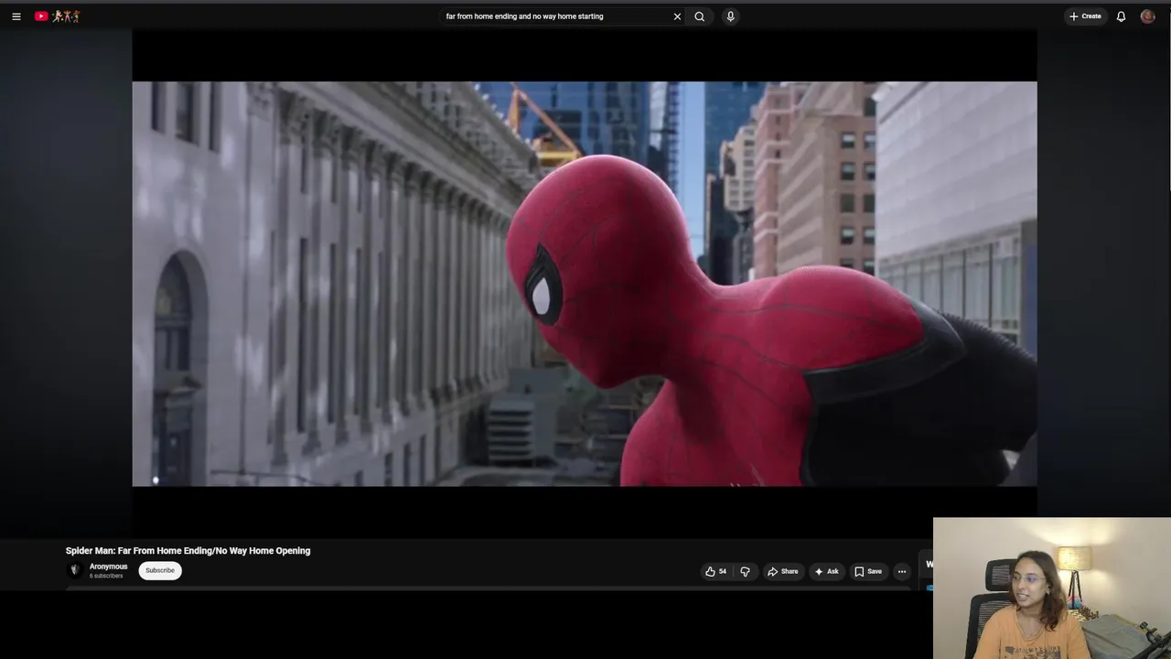This screenshot has width=1171, height=659.
Task: Ask about this video
Action: pos(827,571)
